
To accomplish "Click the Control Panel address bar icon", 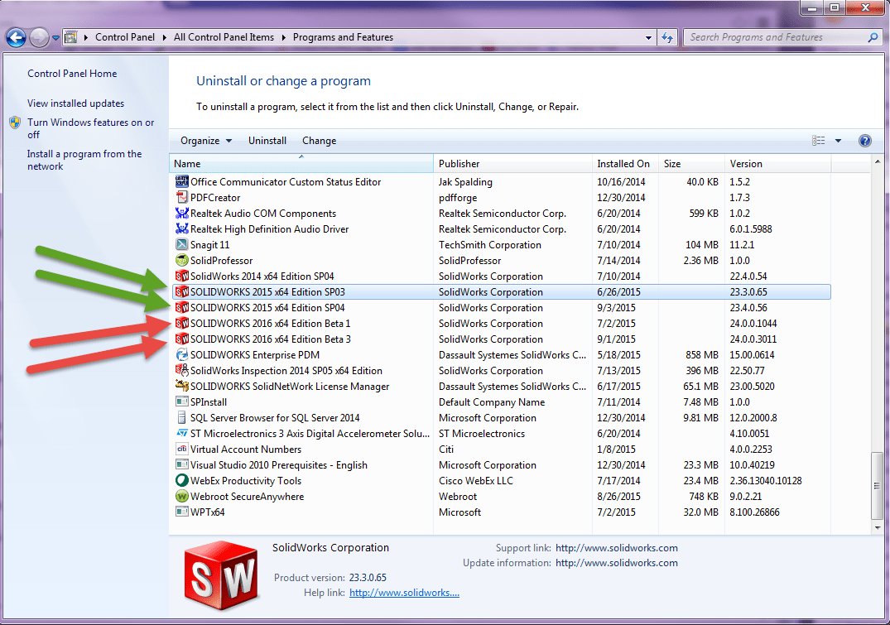I will (71, 37).
